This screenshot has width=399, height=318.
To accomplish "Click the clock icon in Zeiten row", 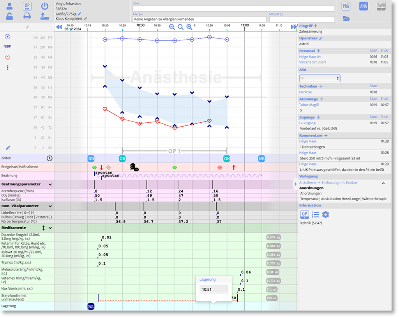I will [49, 158].
